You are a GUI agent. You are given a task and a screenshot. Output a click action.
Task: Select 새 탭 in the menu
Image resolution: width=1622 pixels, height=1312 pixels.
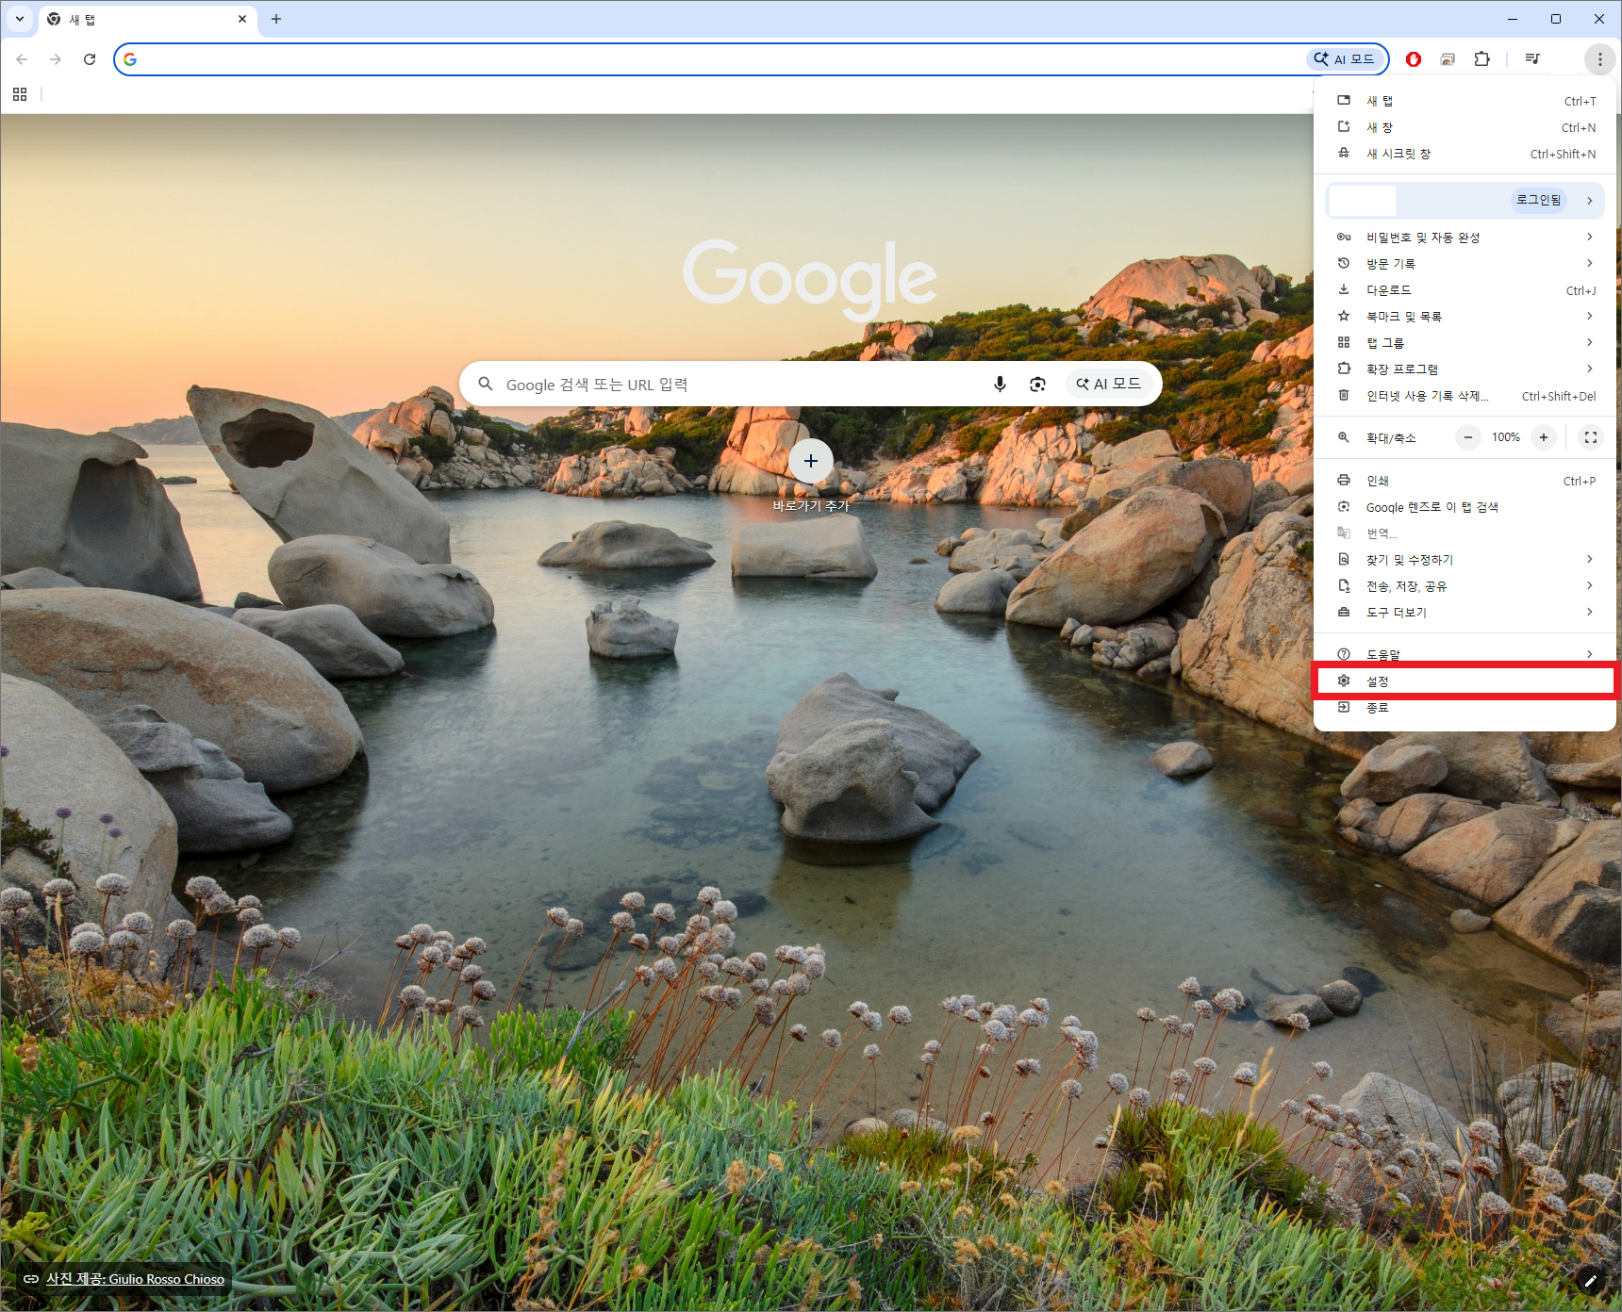(1465, 101)
